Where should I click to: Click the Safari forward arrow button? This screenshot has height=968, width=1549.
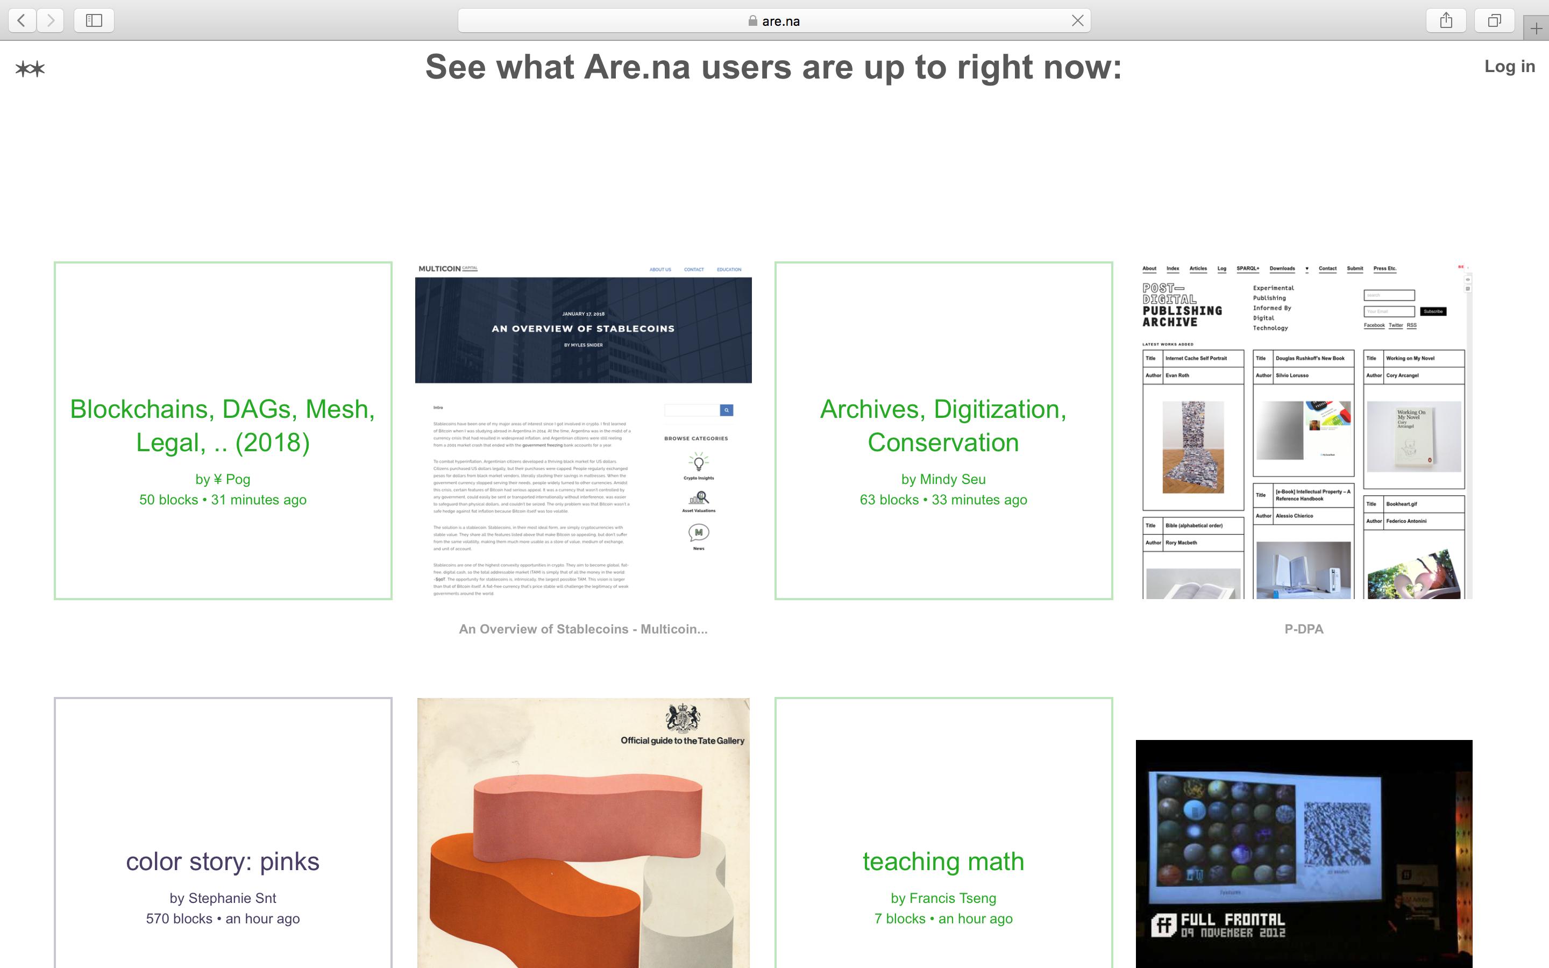(51, 20)
